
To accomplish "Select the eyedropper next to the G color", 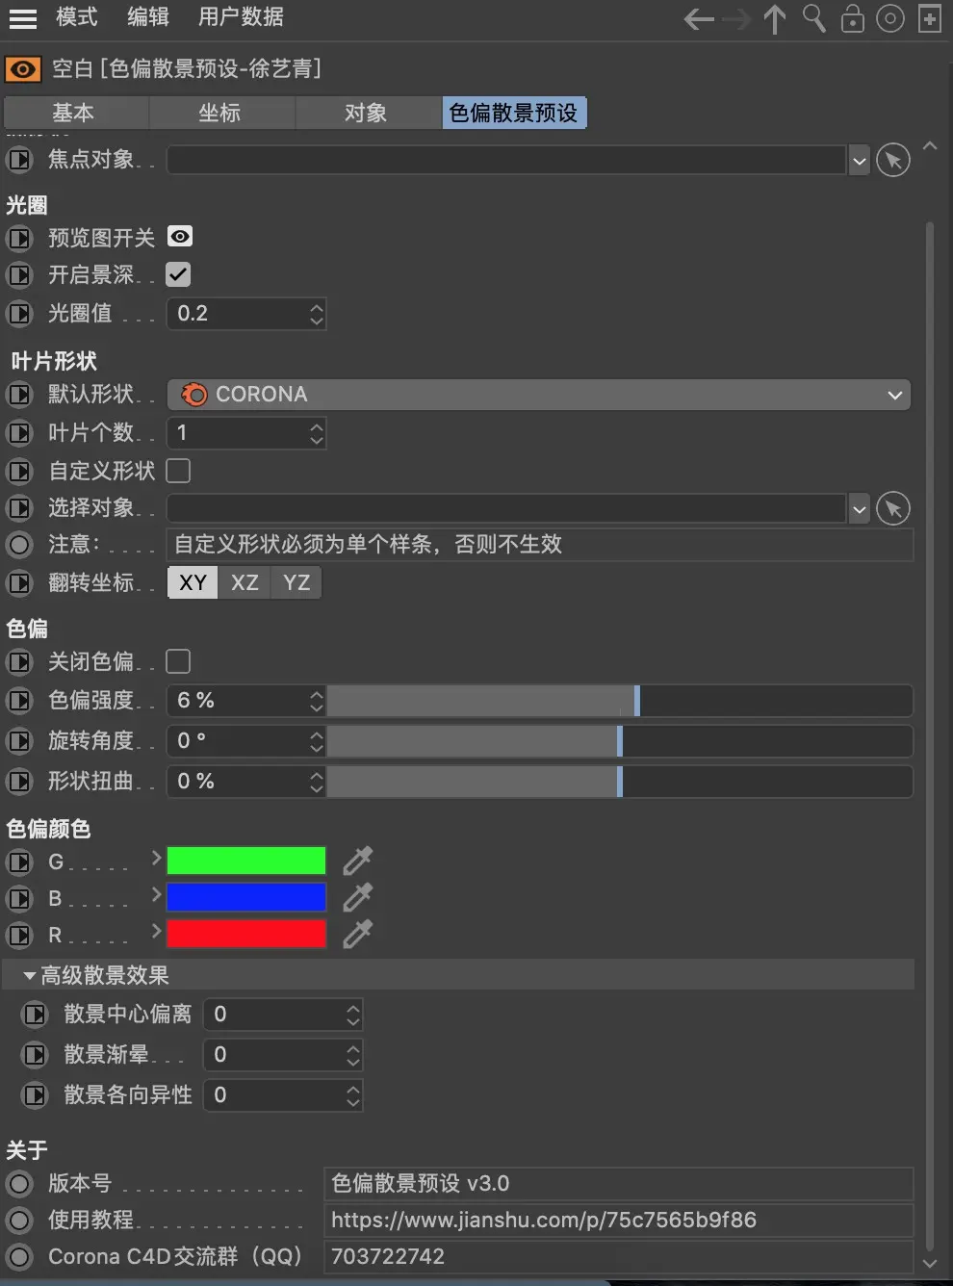I will point(357,860).
